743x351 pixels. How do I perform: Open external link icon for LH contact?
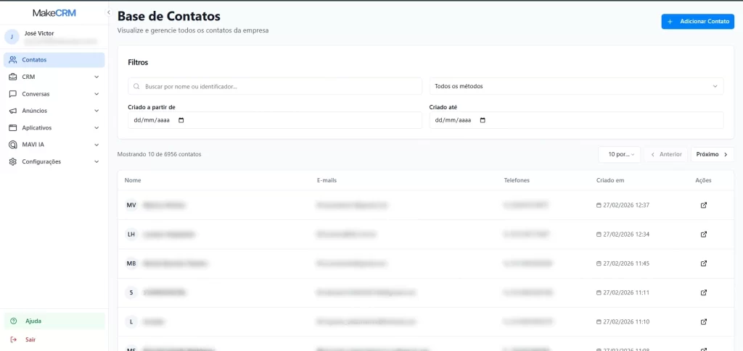(x=703, y=234)
